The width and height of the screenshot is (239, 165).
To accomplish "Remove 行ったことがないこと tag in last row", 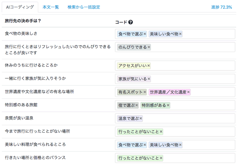I will (x=161, y=158).
